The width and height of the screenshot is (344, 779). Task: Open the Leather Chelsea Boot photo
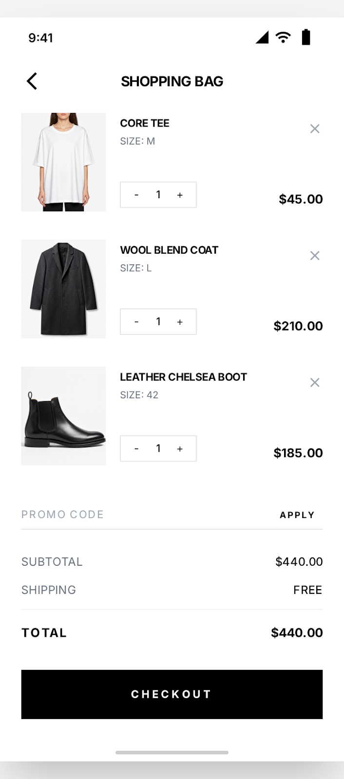(x=63, y=416)
